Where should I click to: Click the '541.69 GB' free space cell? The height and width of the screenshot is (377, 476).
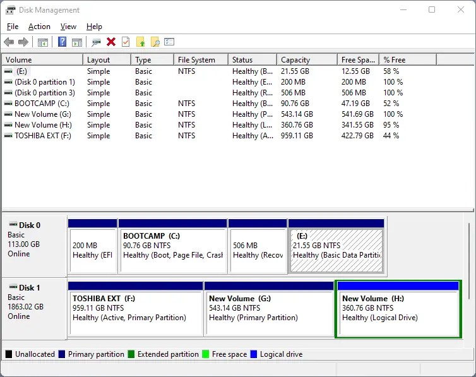click(x=357, y=114)
